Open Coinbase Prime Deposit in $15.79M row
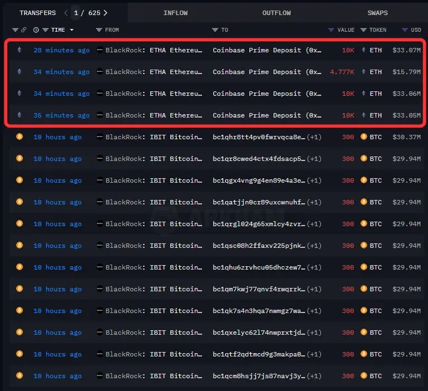428x391 pixels. click(x=267, y=72)
